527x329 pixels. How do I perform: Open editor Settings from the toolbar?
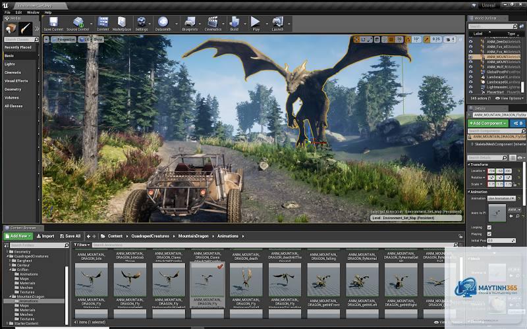coord(142,24)
